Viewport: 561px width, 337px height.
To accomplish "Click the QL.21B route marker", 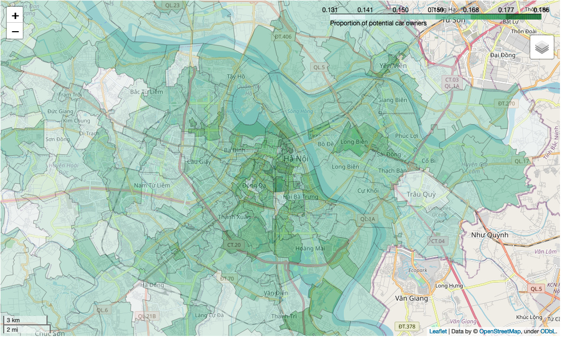I will [x=147, y=316].
